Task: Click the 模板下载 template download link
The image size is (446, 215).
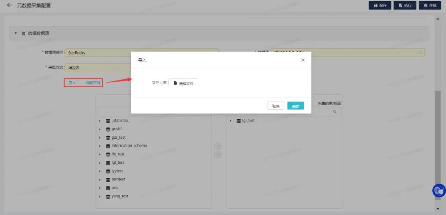Action: 93,83
